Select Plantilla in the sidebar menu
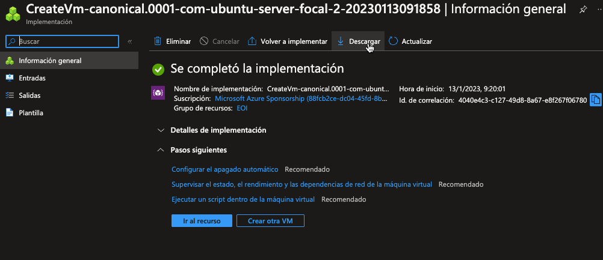Image resolution: width=603 pixels, height=260 pixels. coord(31,113)
